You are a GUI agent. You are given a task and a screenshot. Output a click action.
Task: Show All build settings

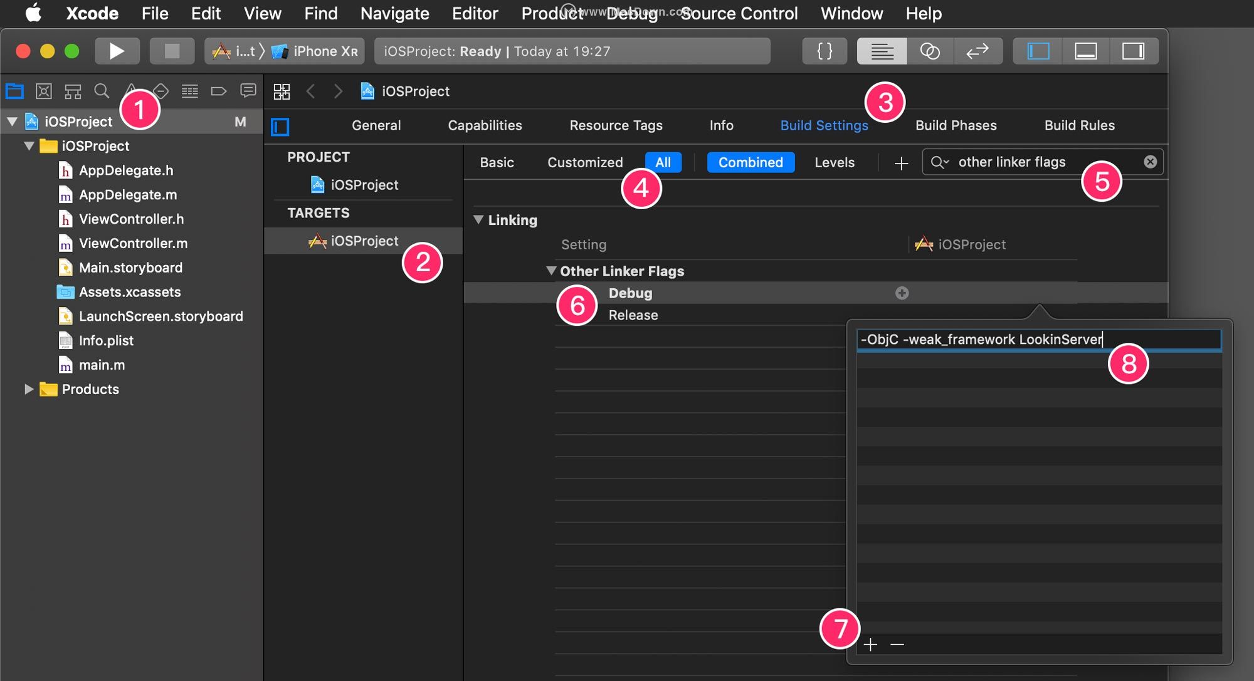click(663, 162)
